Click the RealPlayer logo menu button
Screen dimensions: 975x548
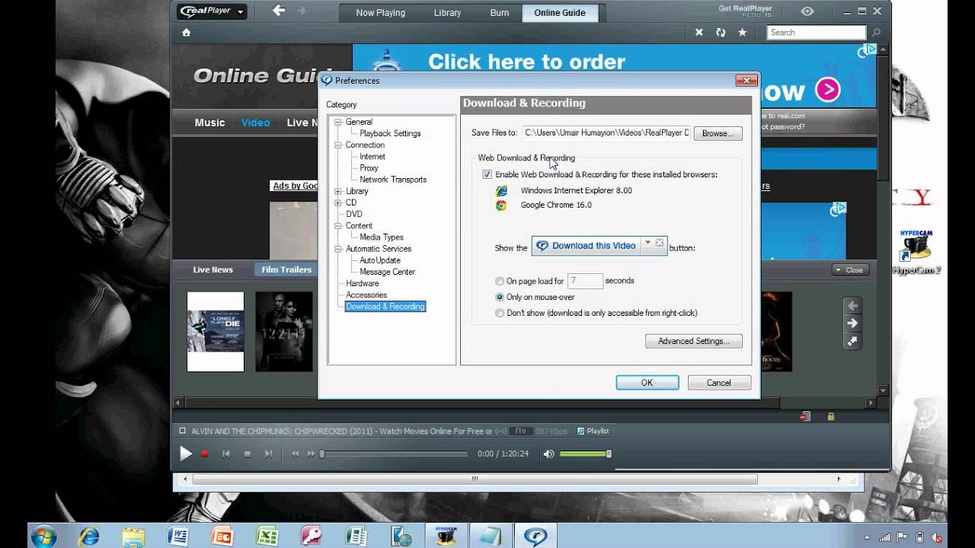211,11
